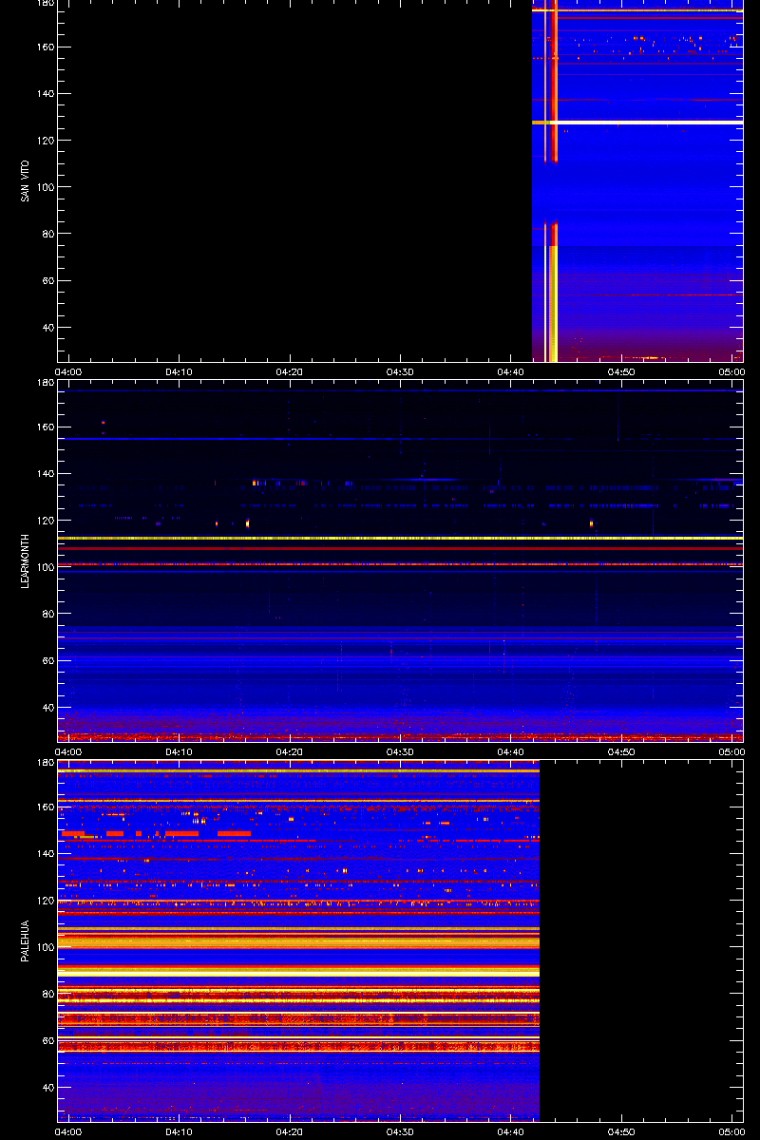Click the 80 tick label on Learmonth axis

[x=47, y=614]
